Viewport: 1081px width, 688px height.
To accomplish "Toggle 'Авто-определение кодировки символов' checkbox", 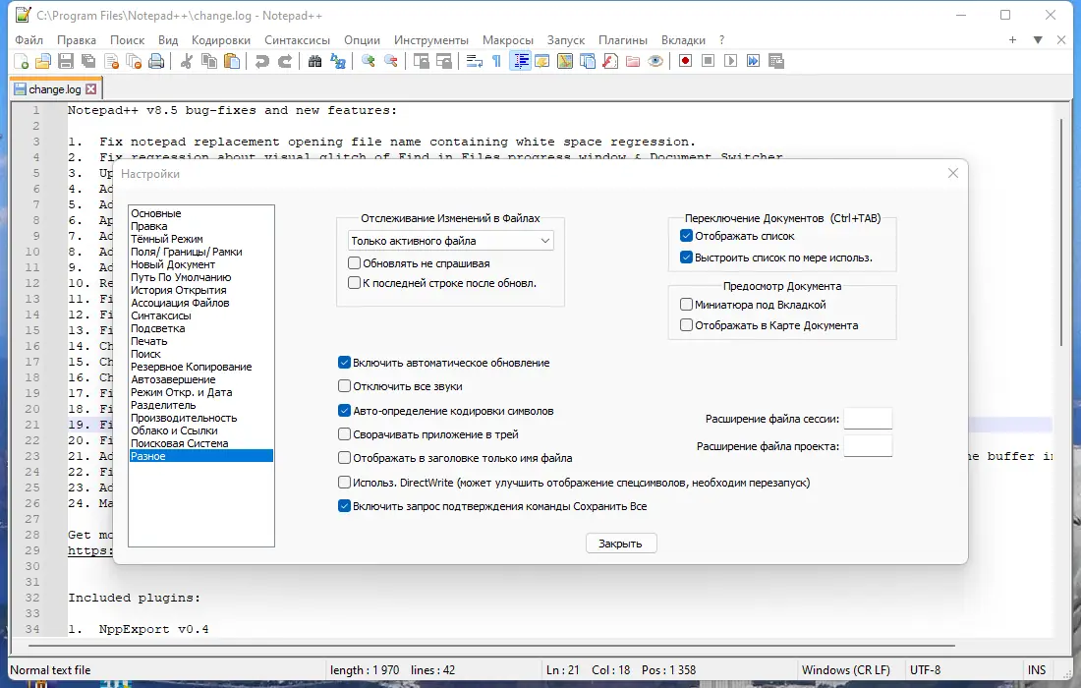I will pos(345,410).
